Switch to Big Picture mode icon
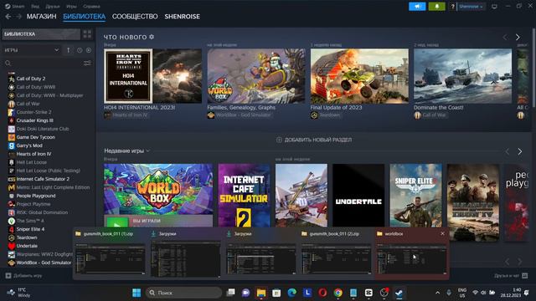Screen dimensions: 536x301 [x=494, y=7]
